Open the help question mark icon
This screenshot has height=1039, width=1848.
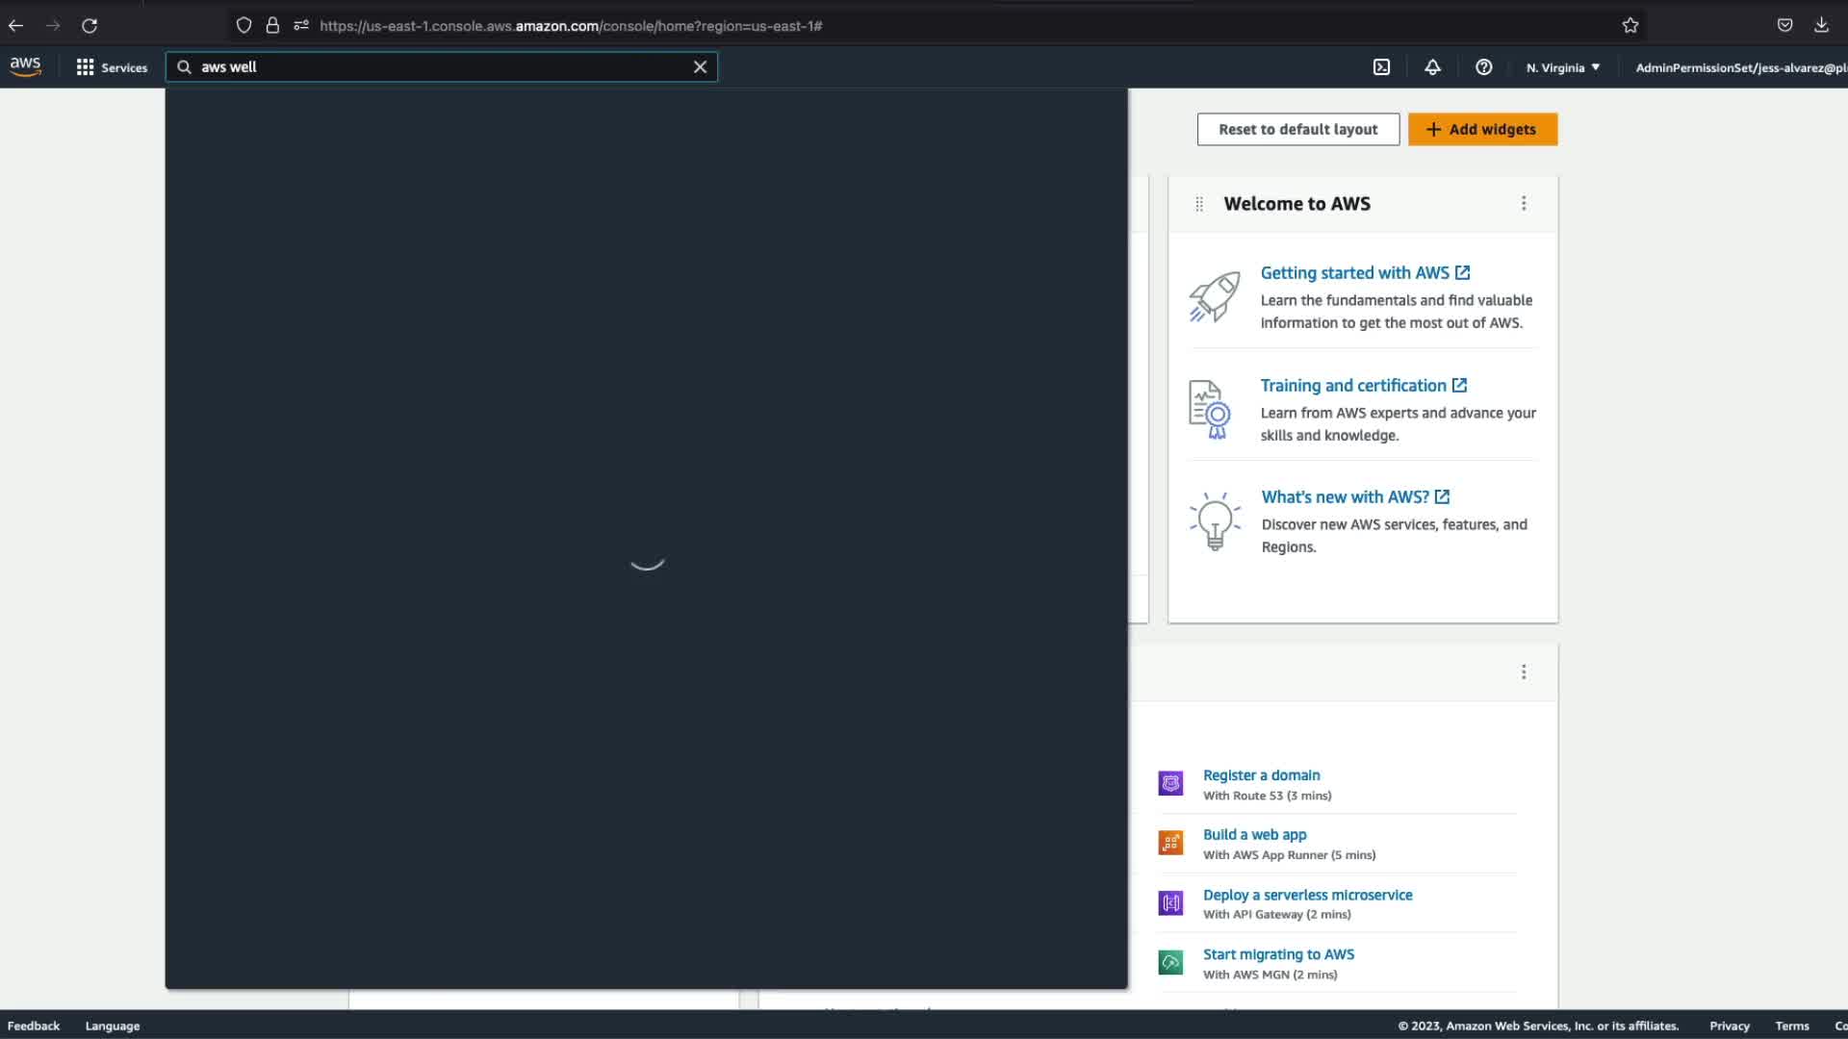(x=1483, y=67)
